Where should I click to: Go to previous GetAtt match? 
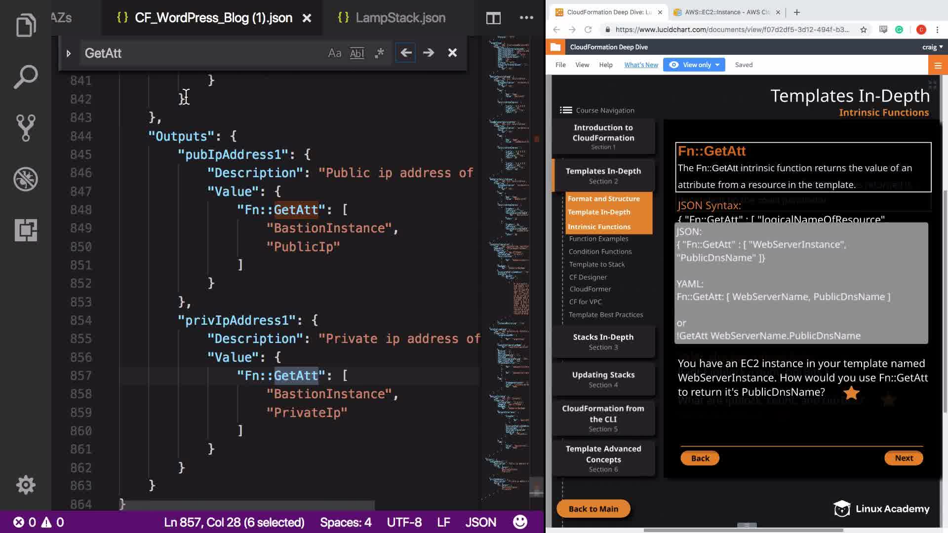405,53
